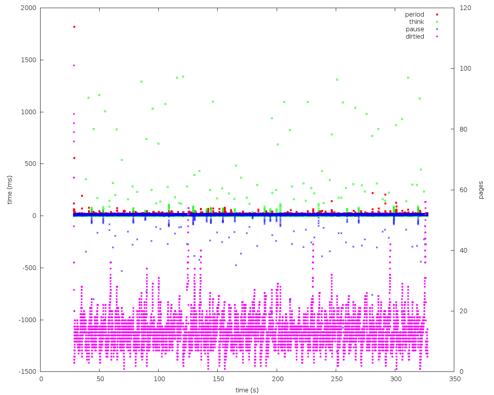Select the 'dirtied' legend label

415,37
